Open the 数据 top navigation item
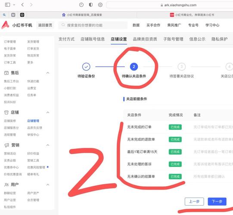 (136, 25)
